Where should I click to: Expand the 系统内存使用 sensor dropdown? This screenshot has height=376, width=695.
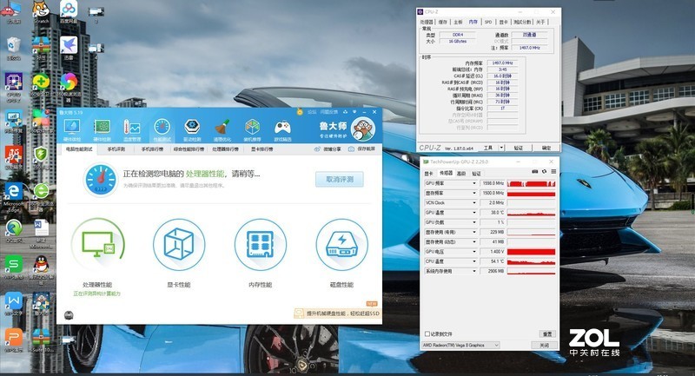tap(473, 271)
